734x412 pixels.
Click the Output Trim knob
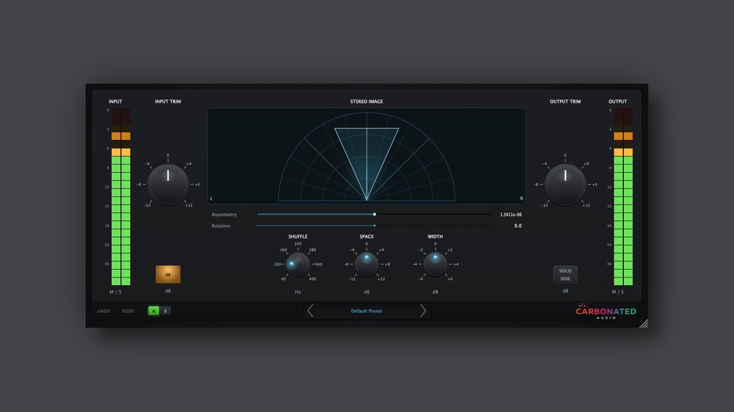[565, 184]
